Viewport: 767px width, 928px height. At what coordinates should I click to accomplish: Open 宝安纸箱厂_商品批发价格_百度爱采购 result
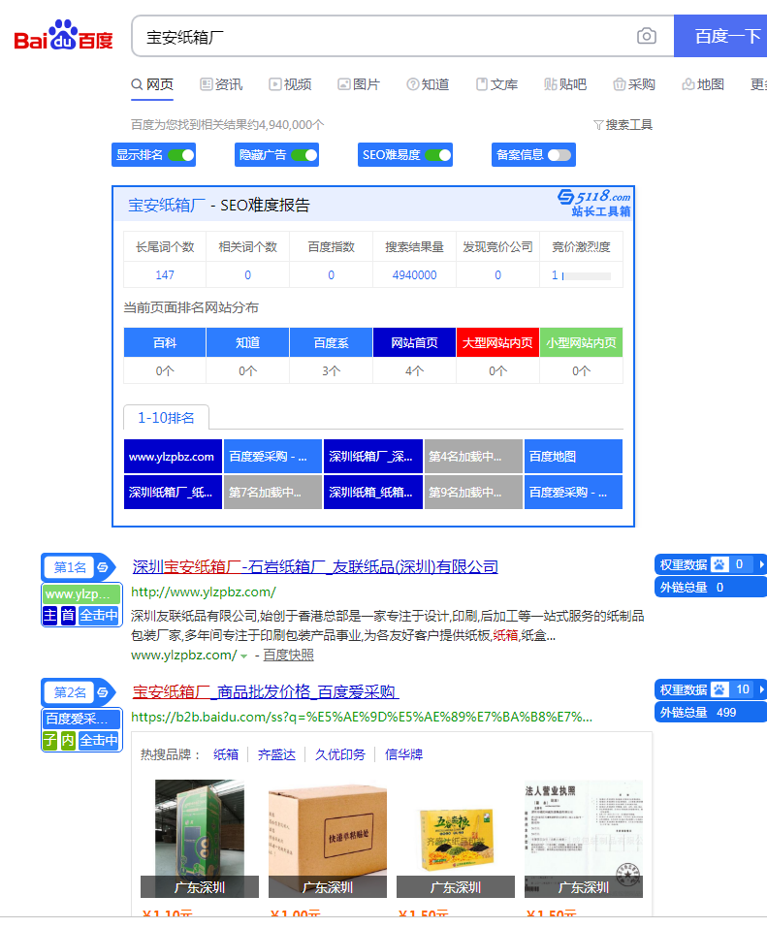coord(266,691)
